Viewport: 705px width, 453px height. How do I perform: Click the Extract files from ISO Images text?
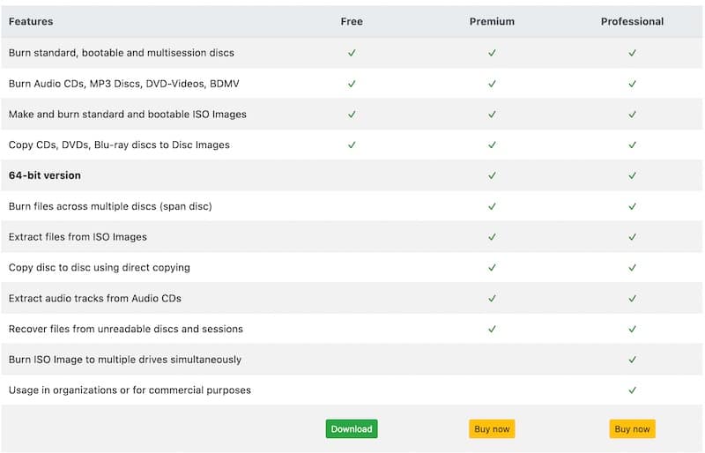click(x=78, y=237)
